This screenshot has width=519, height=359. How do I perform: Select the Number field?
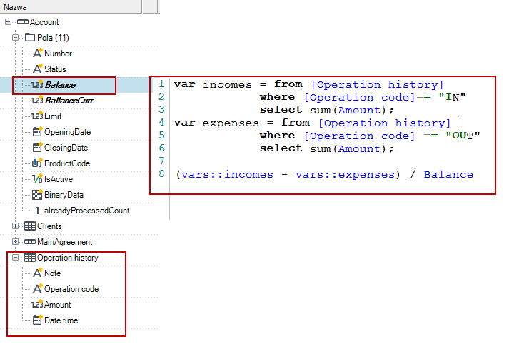click(x=58, y=54)
